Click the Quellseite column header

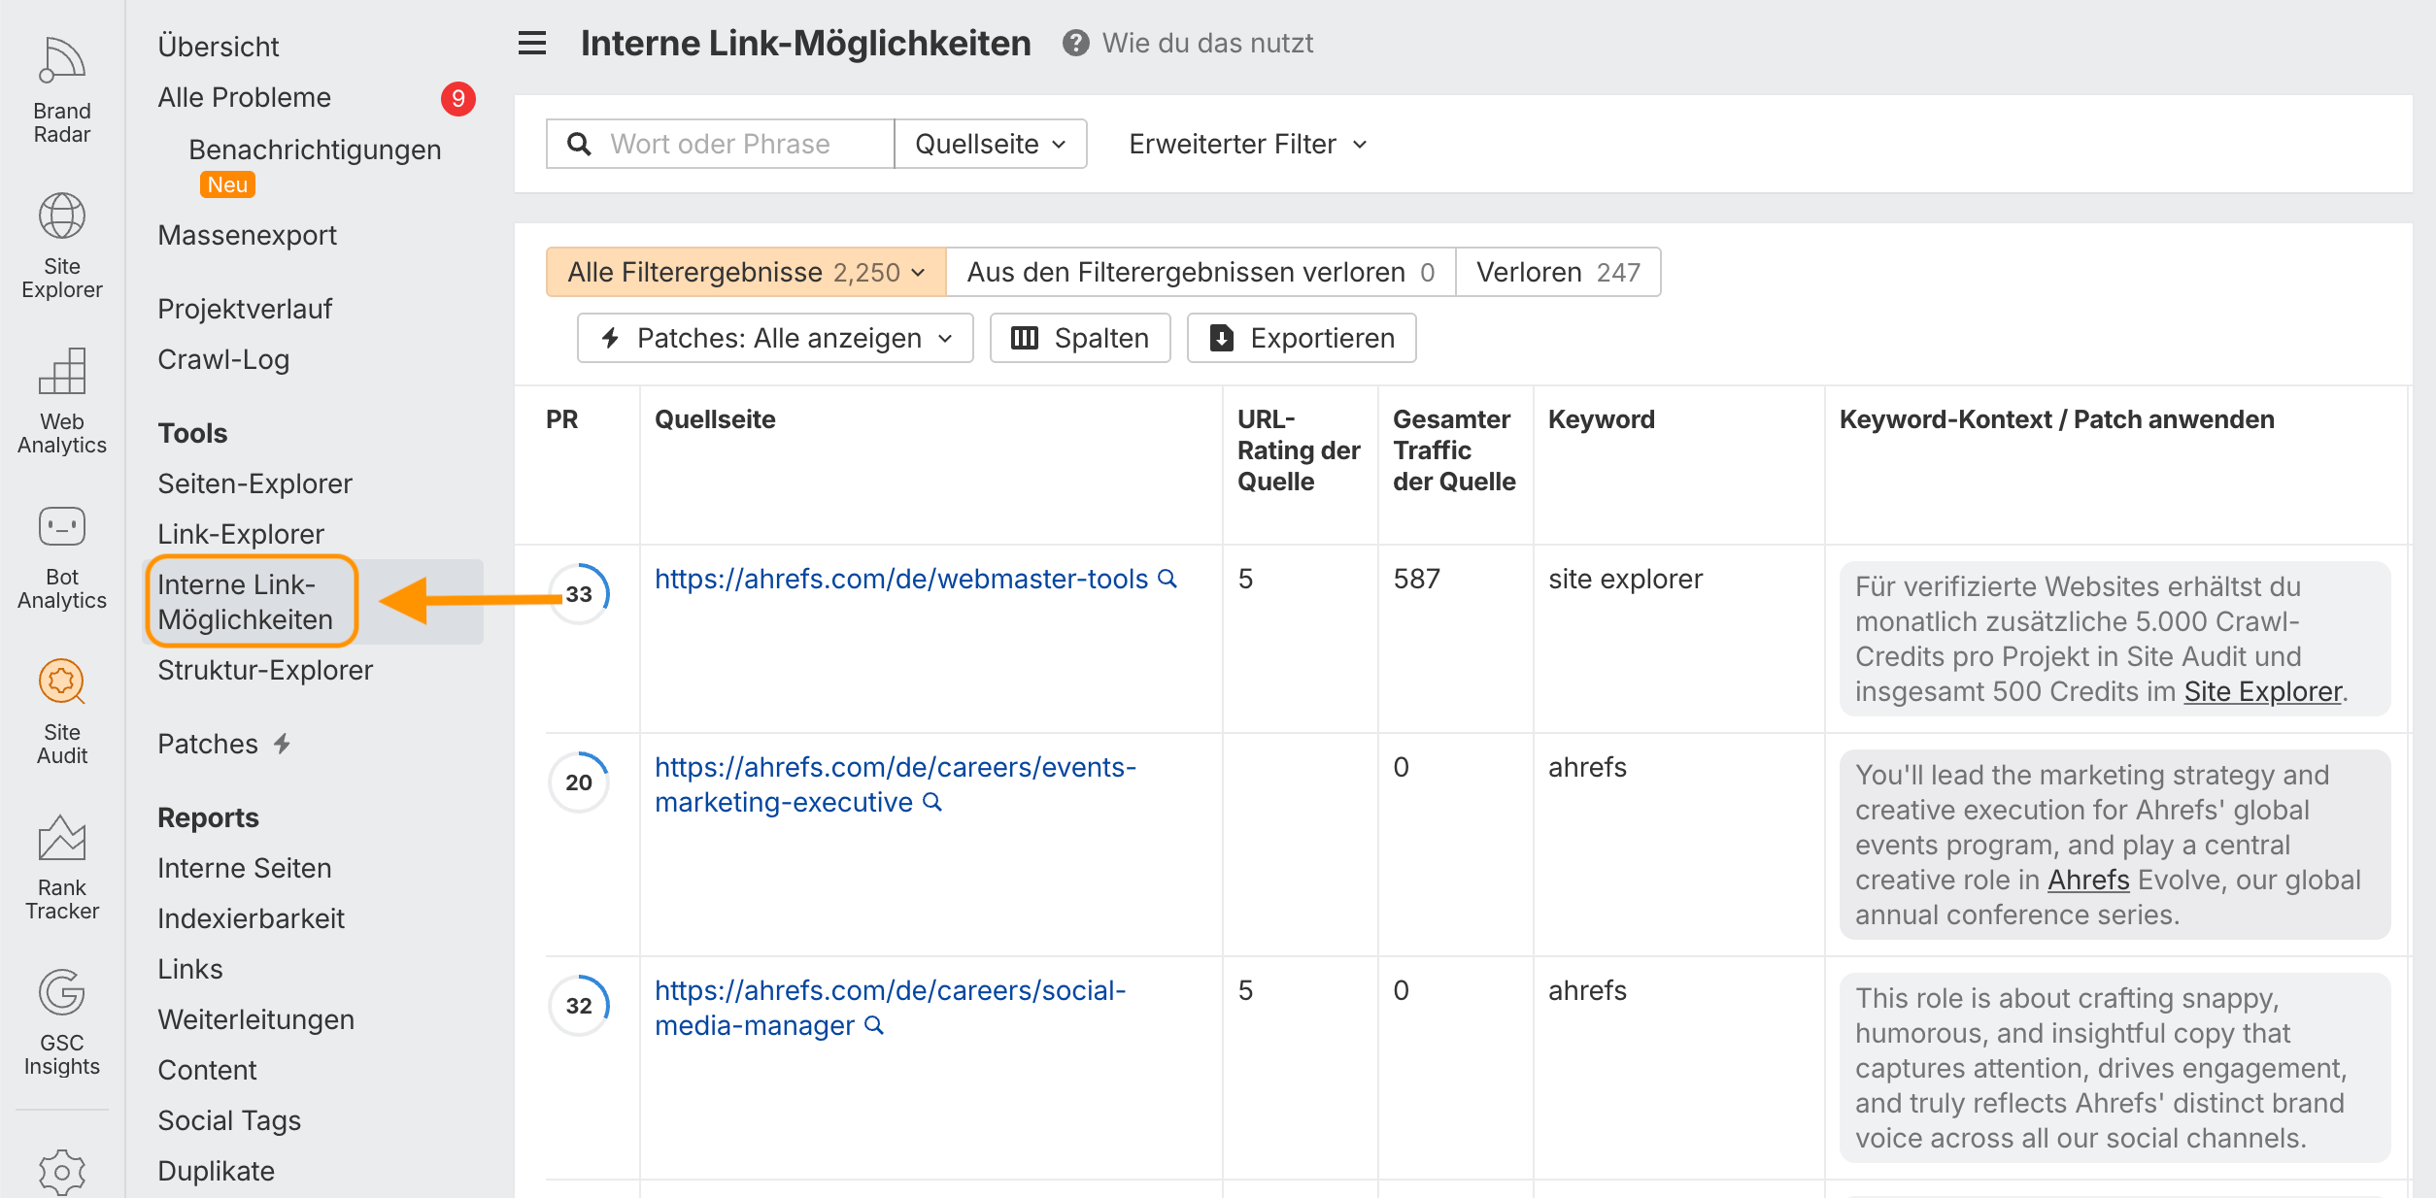pyautogui.click(x=715, y=419)
